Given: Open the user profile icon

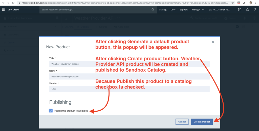Looking at the screenshot, I should pyautogui.click(x=255, y=10).
